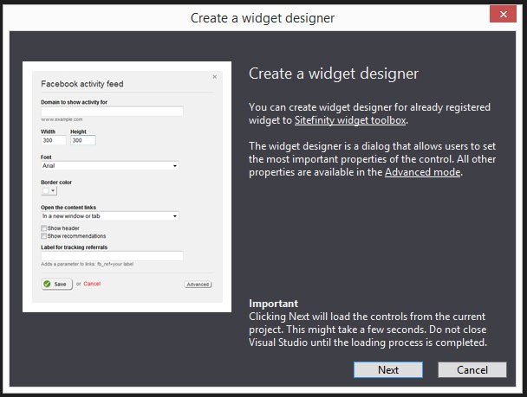Click the red Cancel link beside Save

(92, 284)
